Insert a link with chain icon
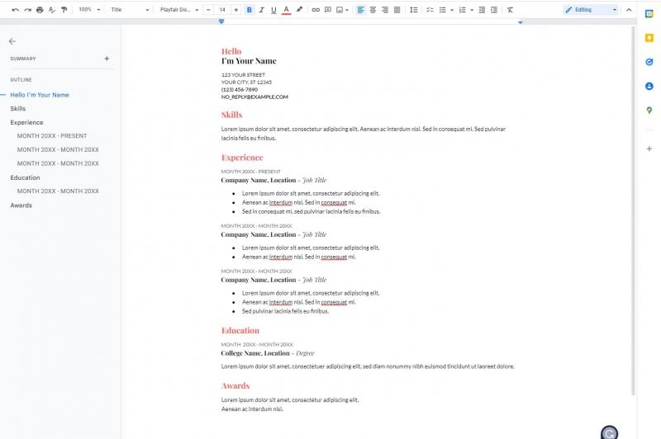 pos(316,10)
